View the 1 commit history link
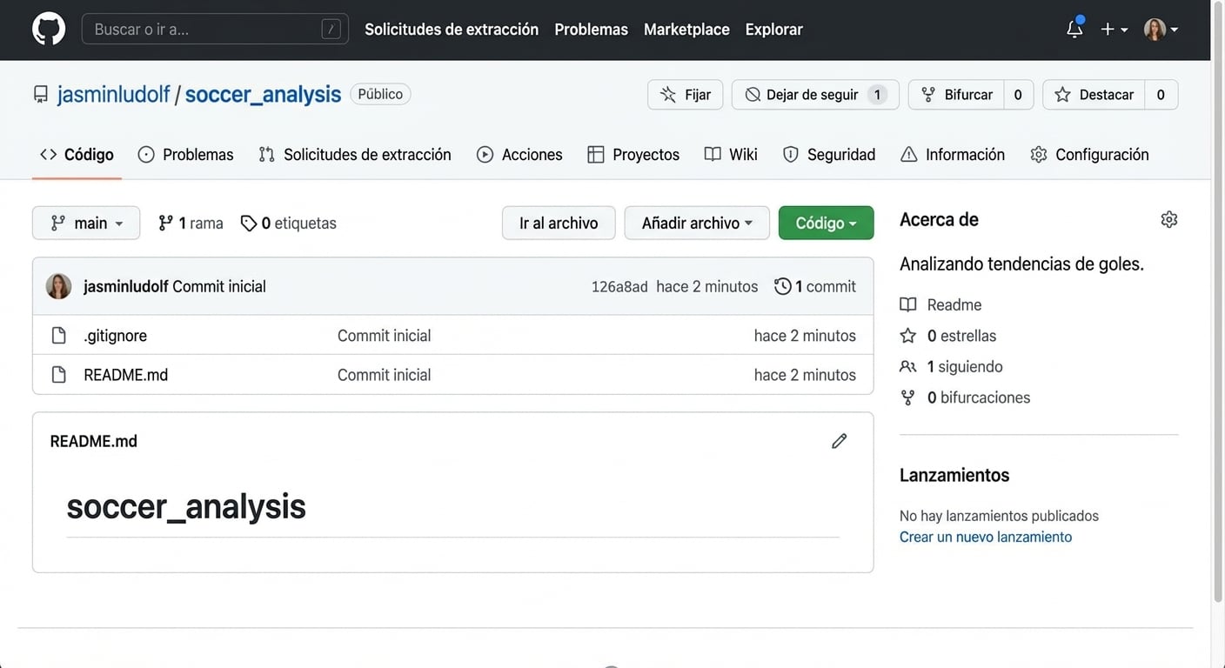Screen dimensions: 1225x668 coord(815,286)
